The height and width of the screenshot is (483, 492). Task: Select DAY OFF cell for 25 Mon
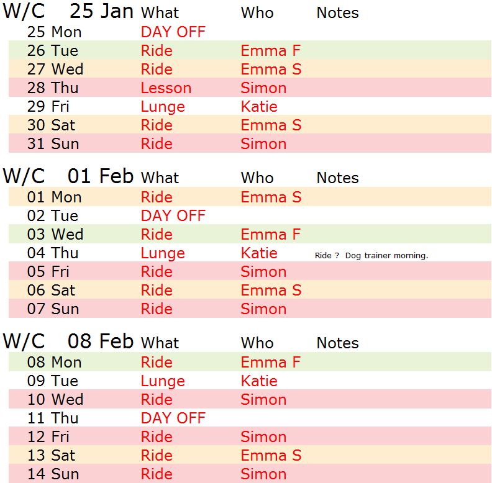pyautogui.click(x=173, y=32)
